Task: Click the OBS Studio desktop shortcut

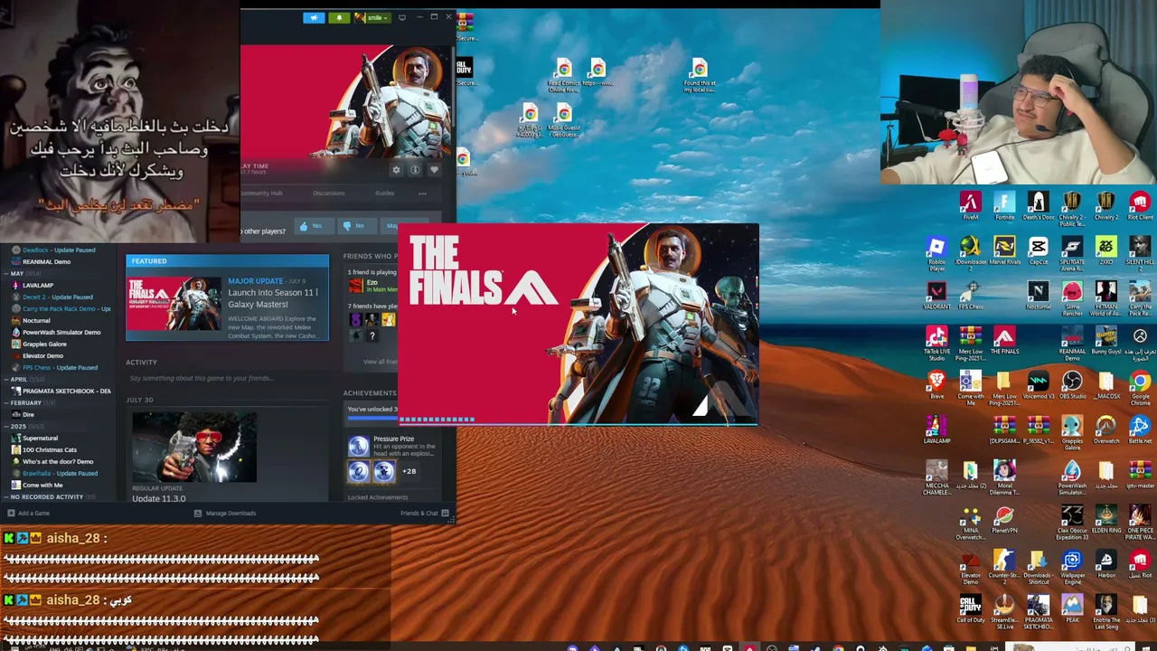Action: [1072, 386]
